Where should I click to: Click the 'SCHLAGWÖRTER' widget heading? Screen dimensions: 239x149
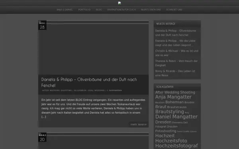coord(165,87)
